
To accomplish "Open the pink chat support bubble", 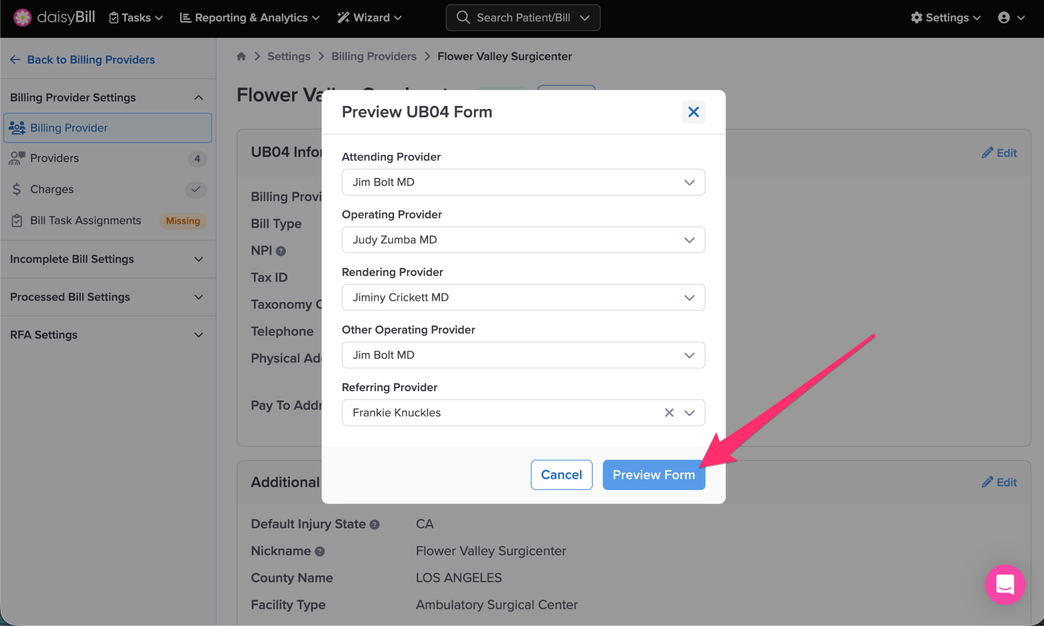I will [1005, 584].
